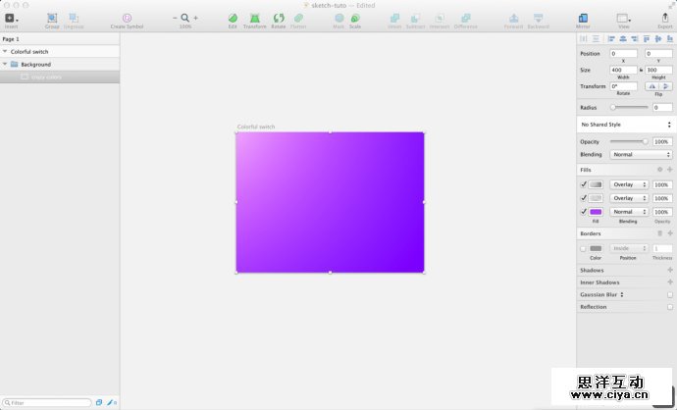Click the Export icon in toolbar
The width and height of the screenshot is (677, 410).
pos(664,19)
